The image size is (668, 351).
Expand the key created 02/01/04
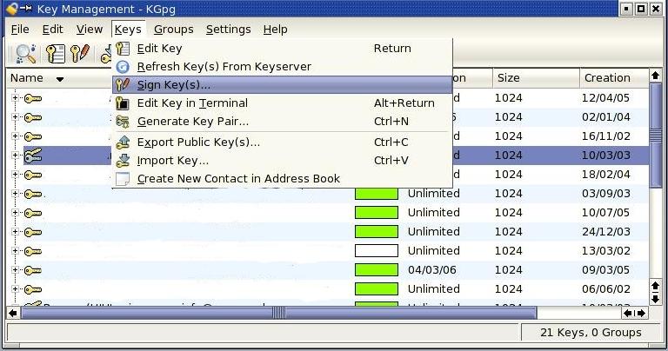click(15, 117)
